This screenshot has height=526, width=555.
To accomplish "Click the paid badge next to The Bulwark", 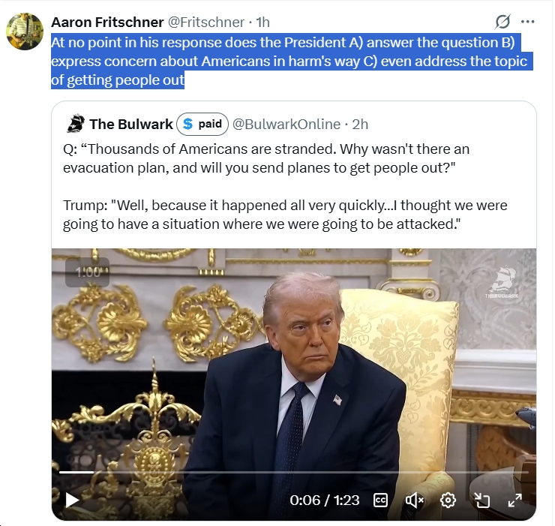I will coord(202,124).
